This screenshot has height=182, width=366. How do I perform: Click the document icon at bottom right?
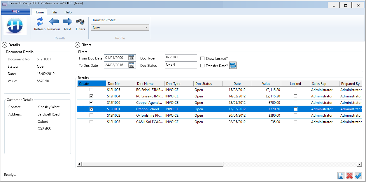(x=340, y=176)
